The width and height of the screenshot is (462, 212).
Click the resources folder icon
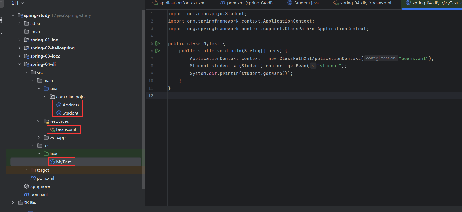coord(46,121)
